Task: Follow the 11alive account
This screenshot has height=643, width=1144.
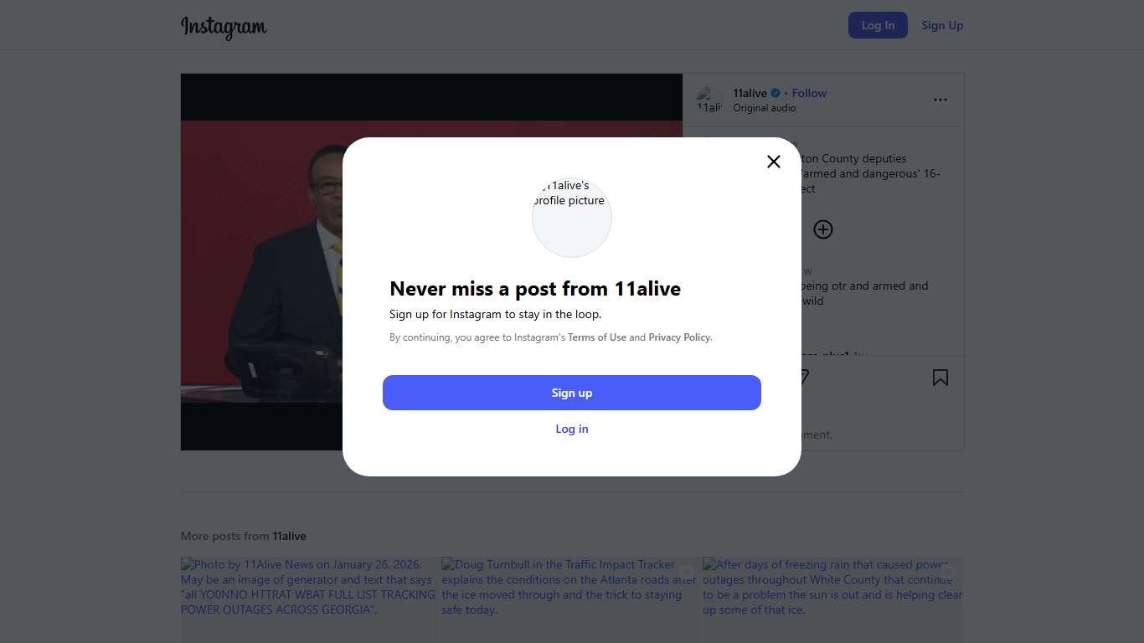Action: [809, 93]
